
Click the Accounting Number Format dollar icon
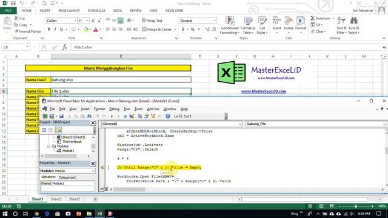(x=183, y=30)
